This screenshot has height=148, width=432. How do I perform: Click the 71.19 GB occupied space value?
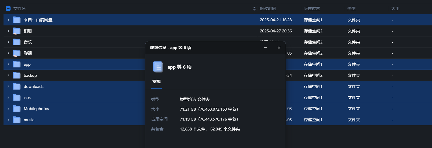[x=209, y=119]
